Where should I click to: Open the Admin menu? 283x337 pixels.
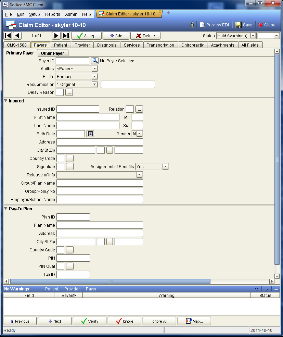coord(71,14)
